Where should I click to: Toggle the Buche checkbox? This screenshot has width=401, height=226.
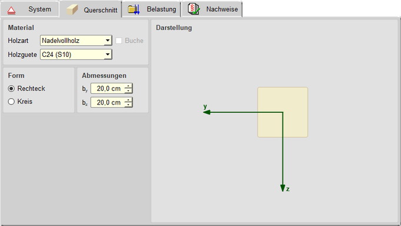coord(119,41)
